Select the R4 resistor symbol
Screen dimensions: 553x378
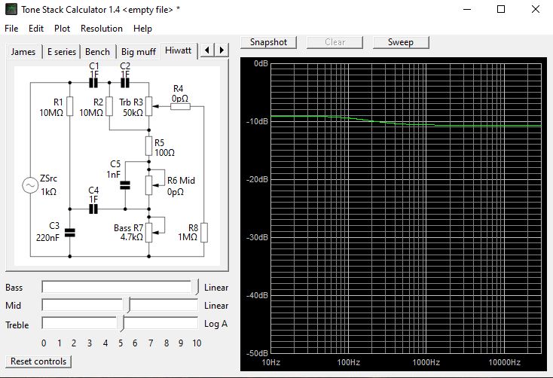pyautogui.click(x=180, y=106)
